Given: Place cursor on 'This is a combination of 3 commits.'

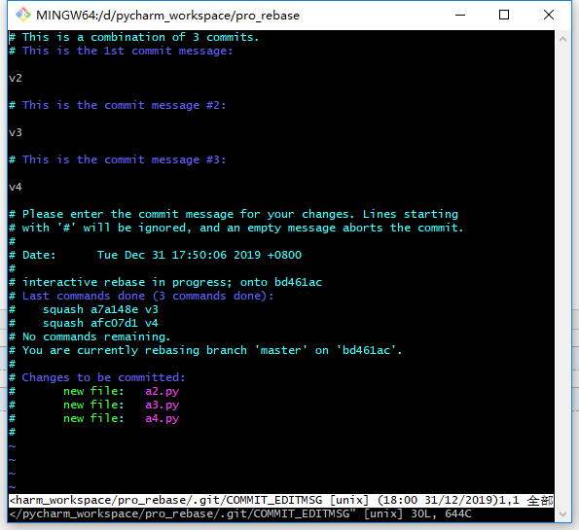Looking at the screenshot, I should pos(140,37).
